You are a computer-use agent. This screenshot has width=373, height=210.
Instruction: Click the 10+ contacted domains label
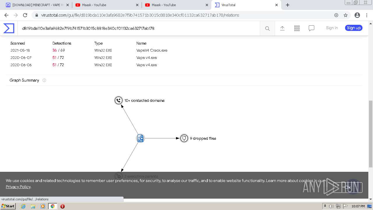pyautogui.click(x=145, y=100)
